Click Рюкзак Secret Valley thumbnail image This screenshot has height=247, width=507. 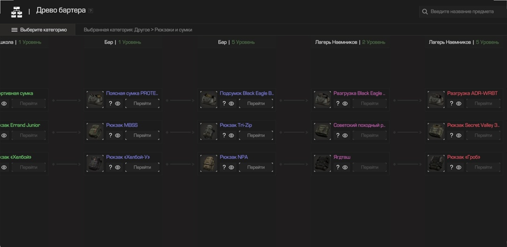coord(436,131)
